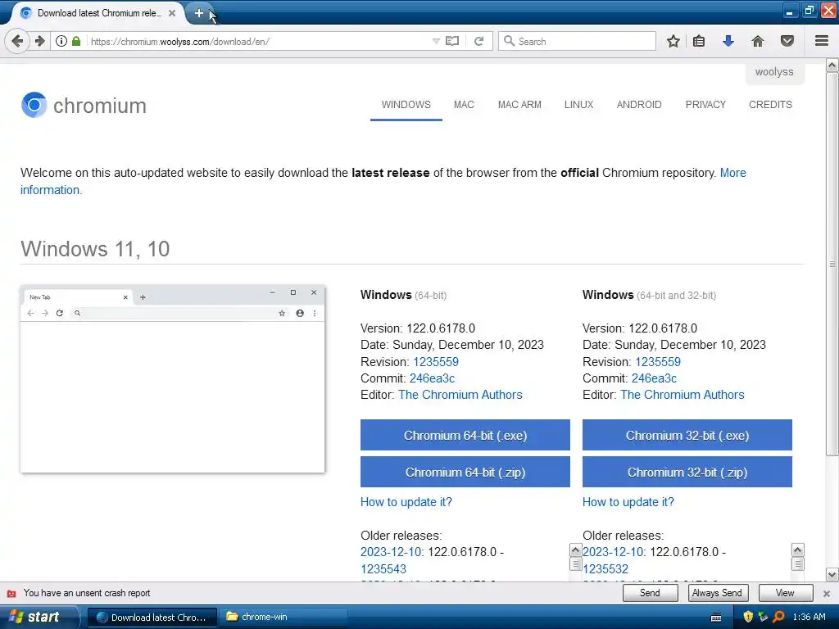The width and height of the screenshot is (839, 629).
Task: Download Chromium 64-bit (.exe)
Action: click(x=465, y=436)
